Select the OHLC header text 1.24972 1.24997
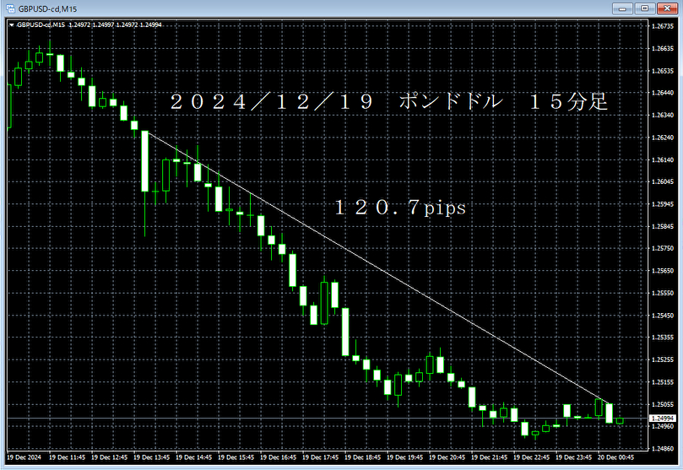Screen dimensions: 683x470 pos(91,24)
